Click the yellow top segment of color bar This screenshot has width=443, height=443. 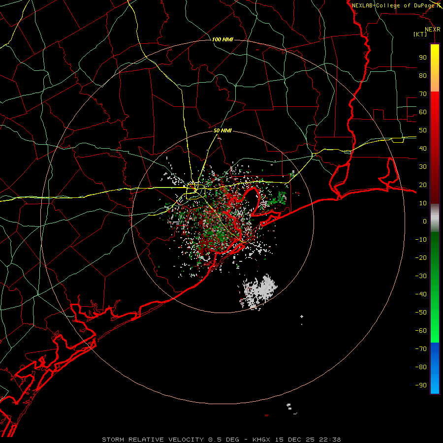click(x=435, y=68)
